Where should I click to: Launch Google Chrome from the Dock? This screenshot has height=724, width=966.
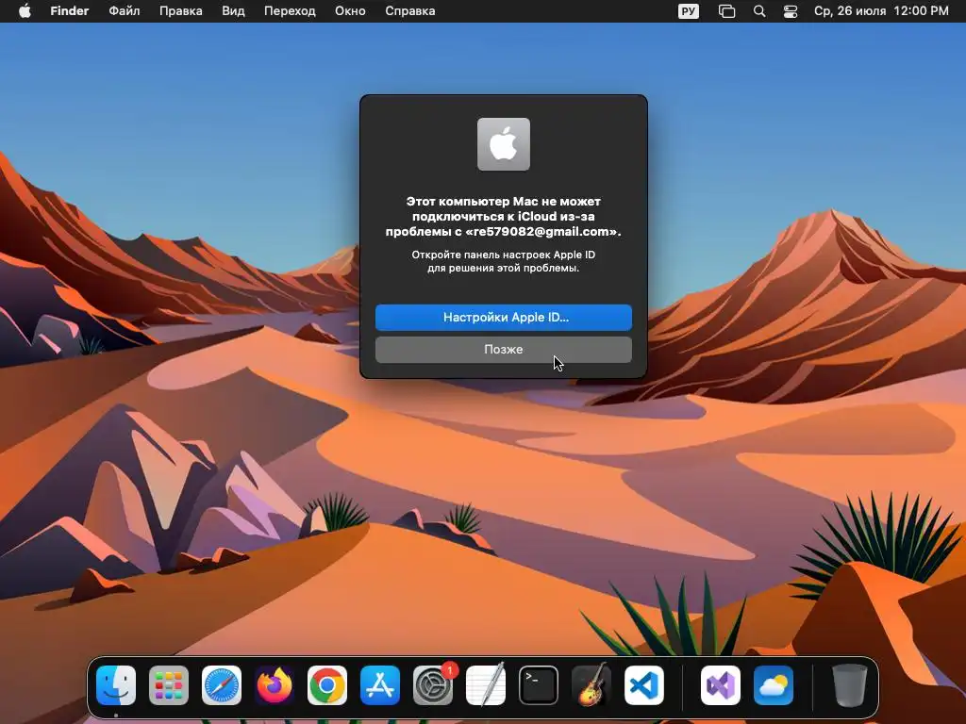327,685
